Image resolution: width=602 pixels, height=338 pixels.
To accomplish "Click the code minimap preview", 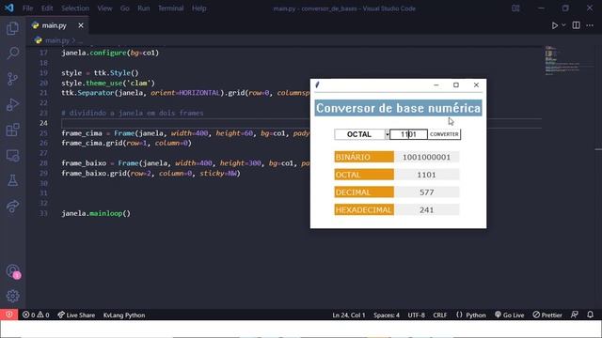I will (x=562, y=60).
